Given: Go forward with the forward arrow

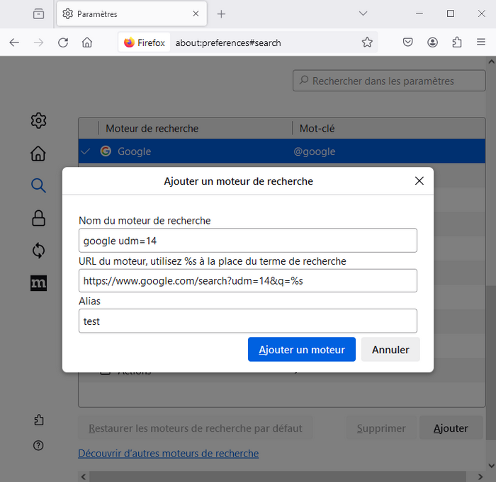Looking at the screenshot, I should click(38, 42).
